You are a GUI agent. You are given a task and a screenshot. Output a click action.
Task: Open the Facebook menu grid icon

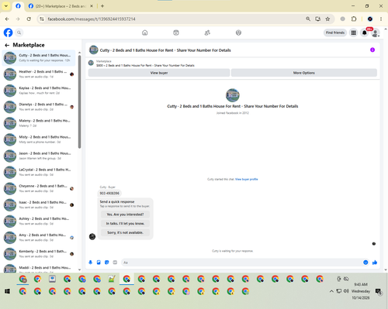click(353, 33)
